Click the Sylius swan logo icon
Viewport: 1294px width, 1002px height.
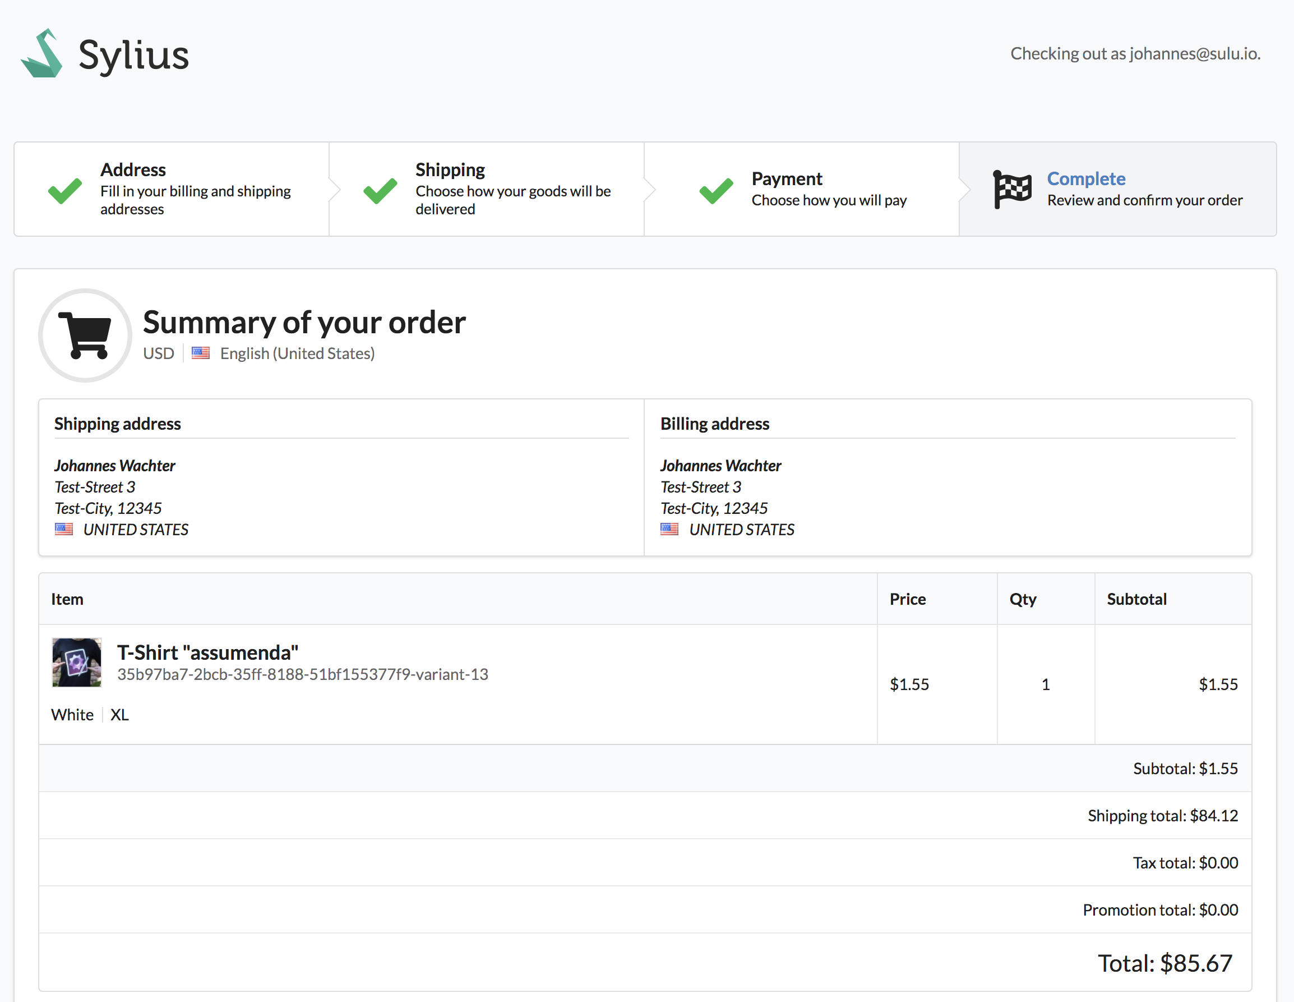point(41,53)
